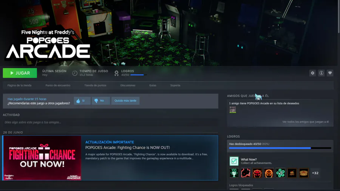The width and height of the screenshot is (340, 191).
Task: Select the red-eyed spiky monster achievement icon
Action: tap(257, 173)
